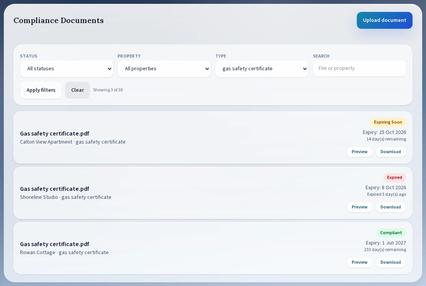Open the Status filter dropdown

[x=67, y=69]
